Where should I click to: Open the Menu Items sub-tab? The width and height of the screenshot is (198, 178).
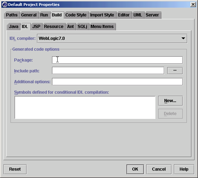tap(102, 27)
